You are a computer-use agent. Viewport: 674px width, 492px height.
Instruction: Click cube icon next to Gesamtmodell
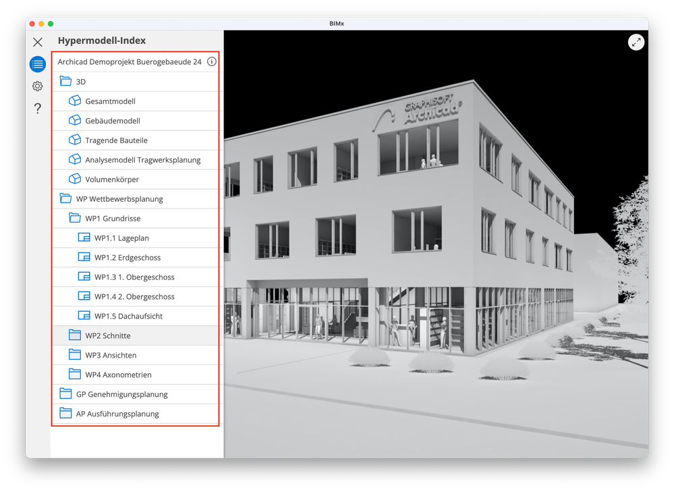(x=75, y=101)
